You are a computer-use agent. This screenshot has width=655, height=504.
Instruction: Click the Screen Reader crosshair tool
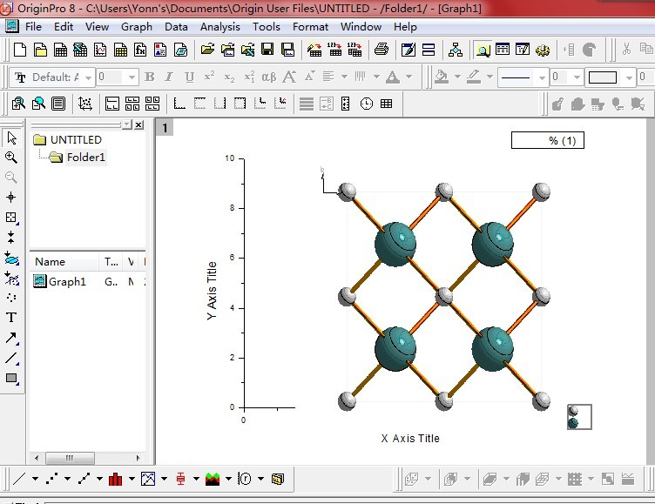(x=11, y=198)
